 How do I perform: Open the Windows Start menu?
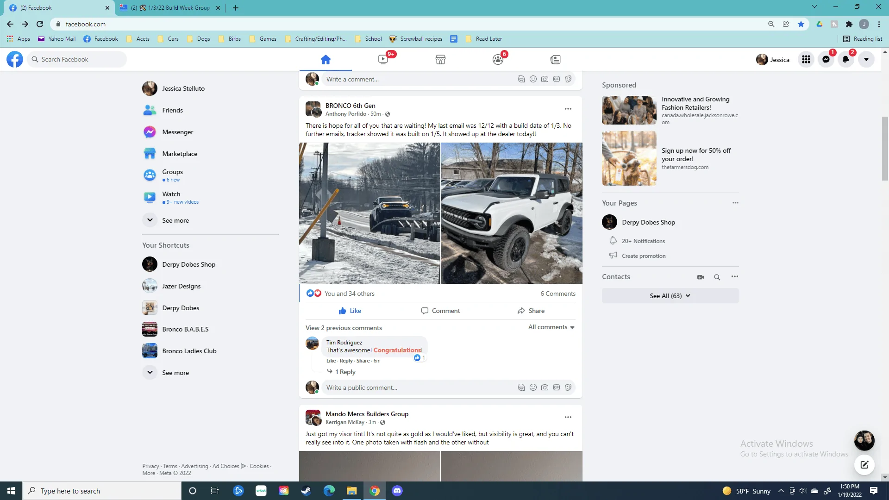point(11,491)
